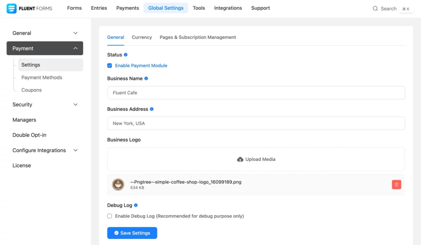Switch to Pages & Subscription Management tab
Image resolution: width=421 pixels, height=245 pixels.
[198, 37]
